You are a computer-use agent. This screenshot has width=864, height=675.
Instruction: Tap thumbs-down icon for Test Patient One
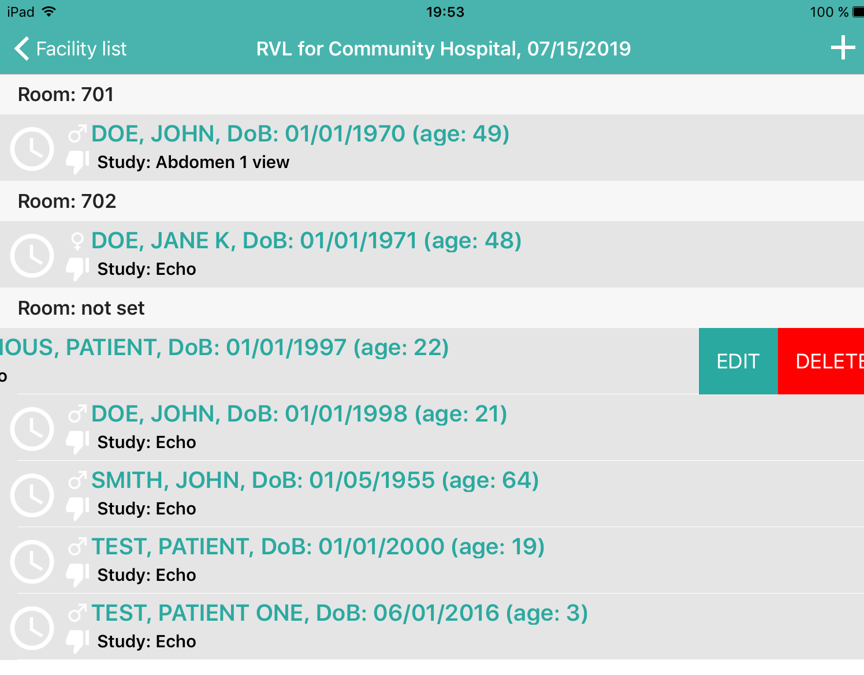tap(77, 642)
